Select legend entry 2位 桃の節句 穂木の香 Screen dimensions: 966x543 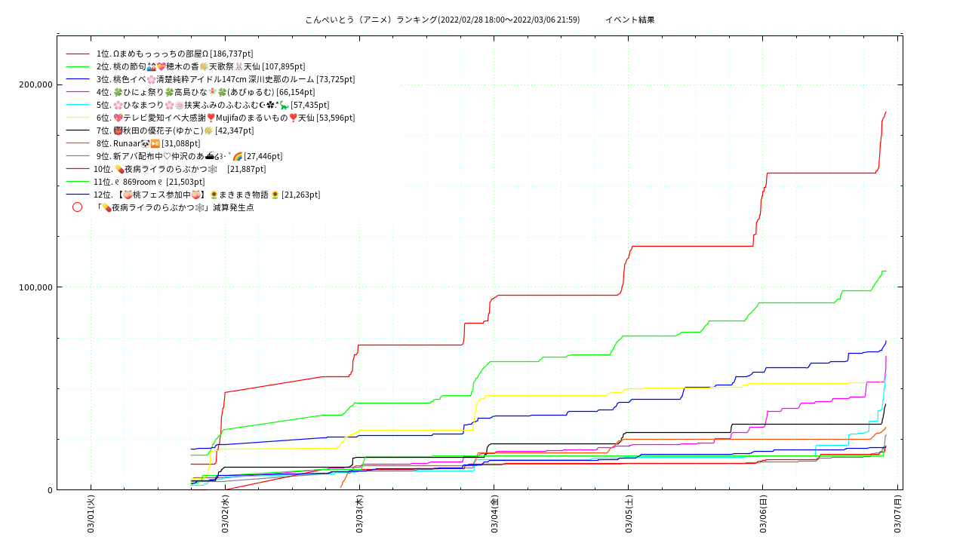click(200, 66)
